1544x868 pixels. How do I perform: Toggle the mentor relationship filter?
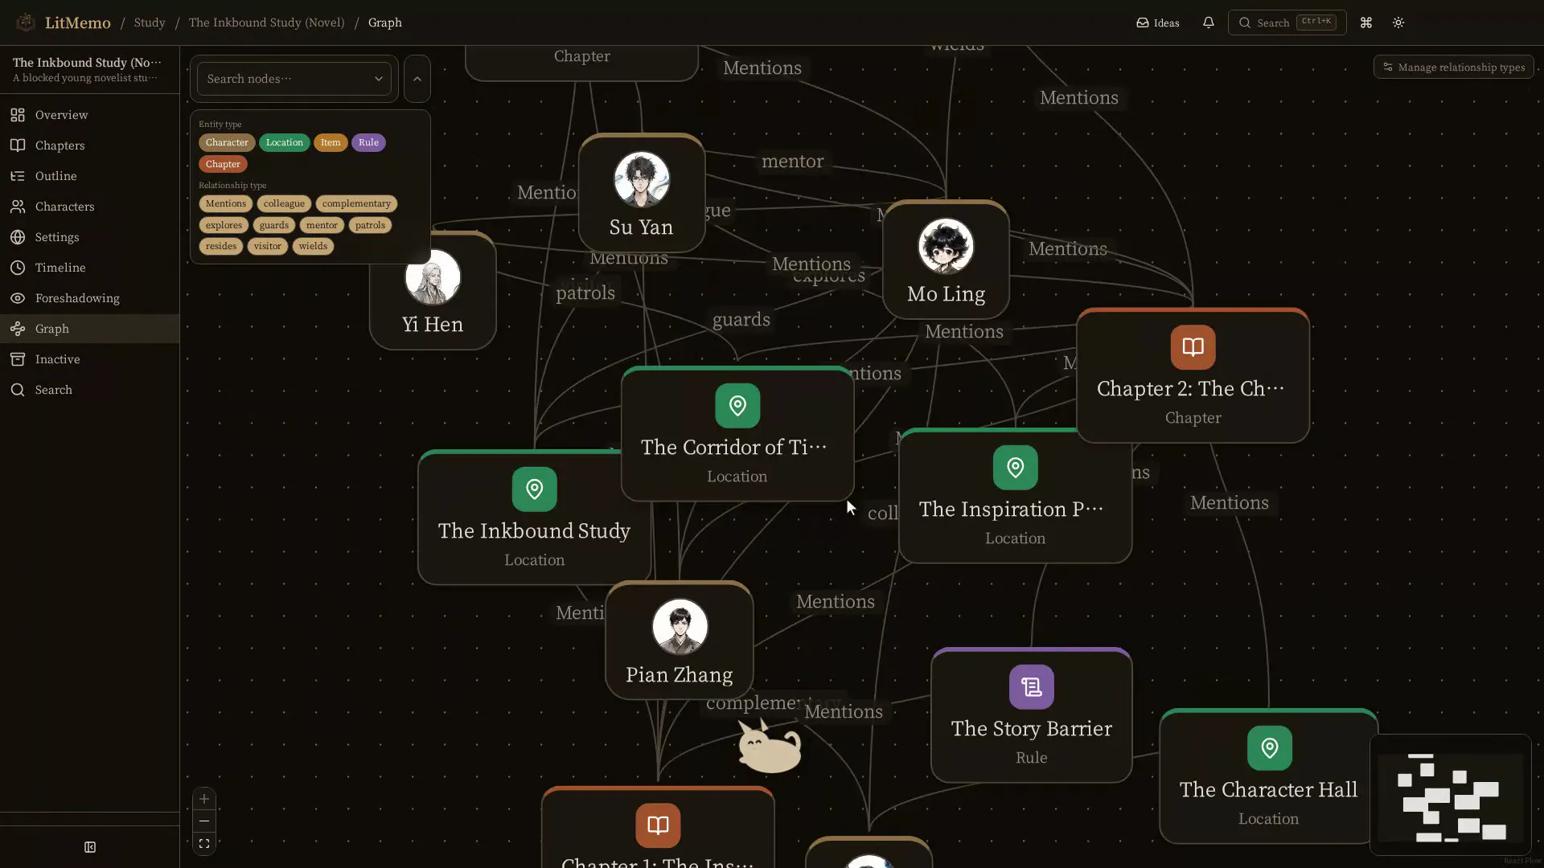pyautogui.click(x=322, y=225)
